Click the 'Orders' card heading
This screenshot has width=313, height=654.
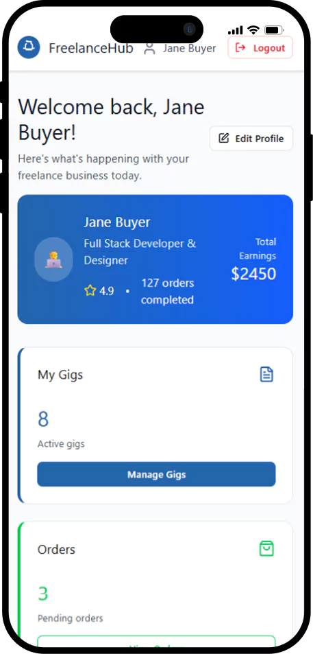(x=57, y=549)
